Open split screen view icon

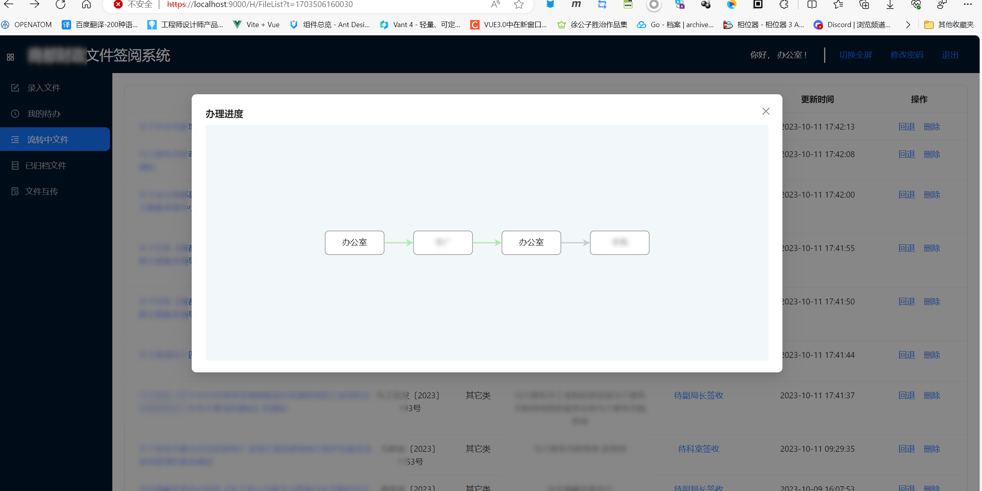[x=812, y=4]
